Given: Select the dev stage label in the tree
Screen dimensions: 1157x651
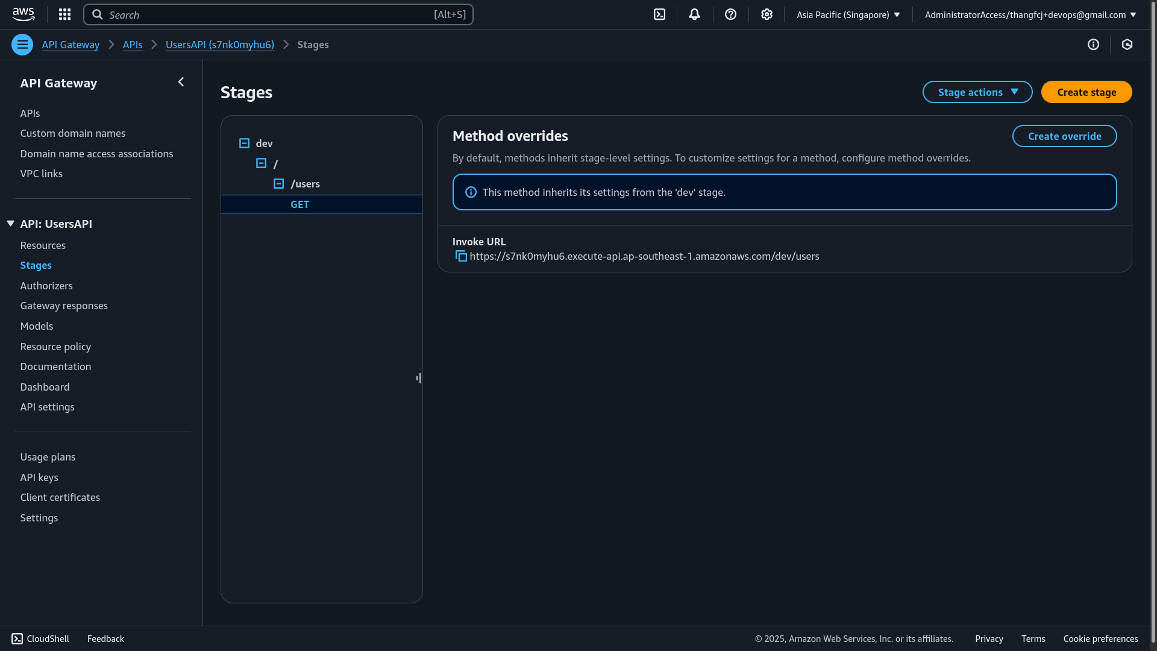Looking at the screenshot, I should tap(264, 143).
